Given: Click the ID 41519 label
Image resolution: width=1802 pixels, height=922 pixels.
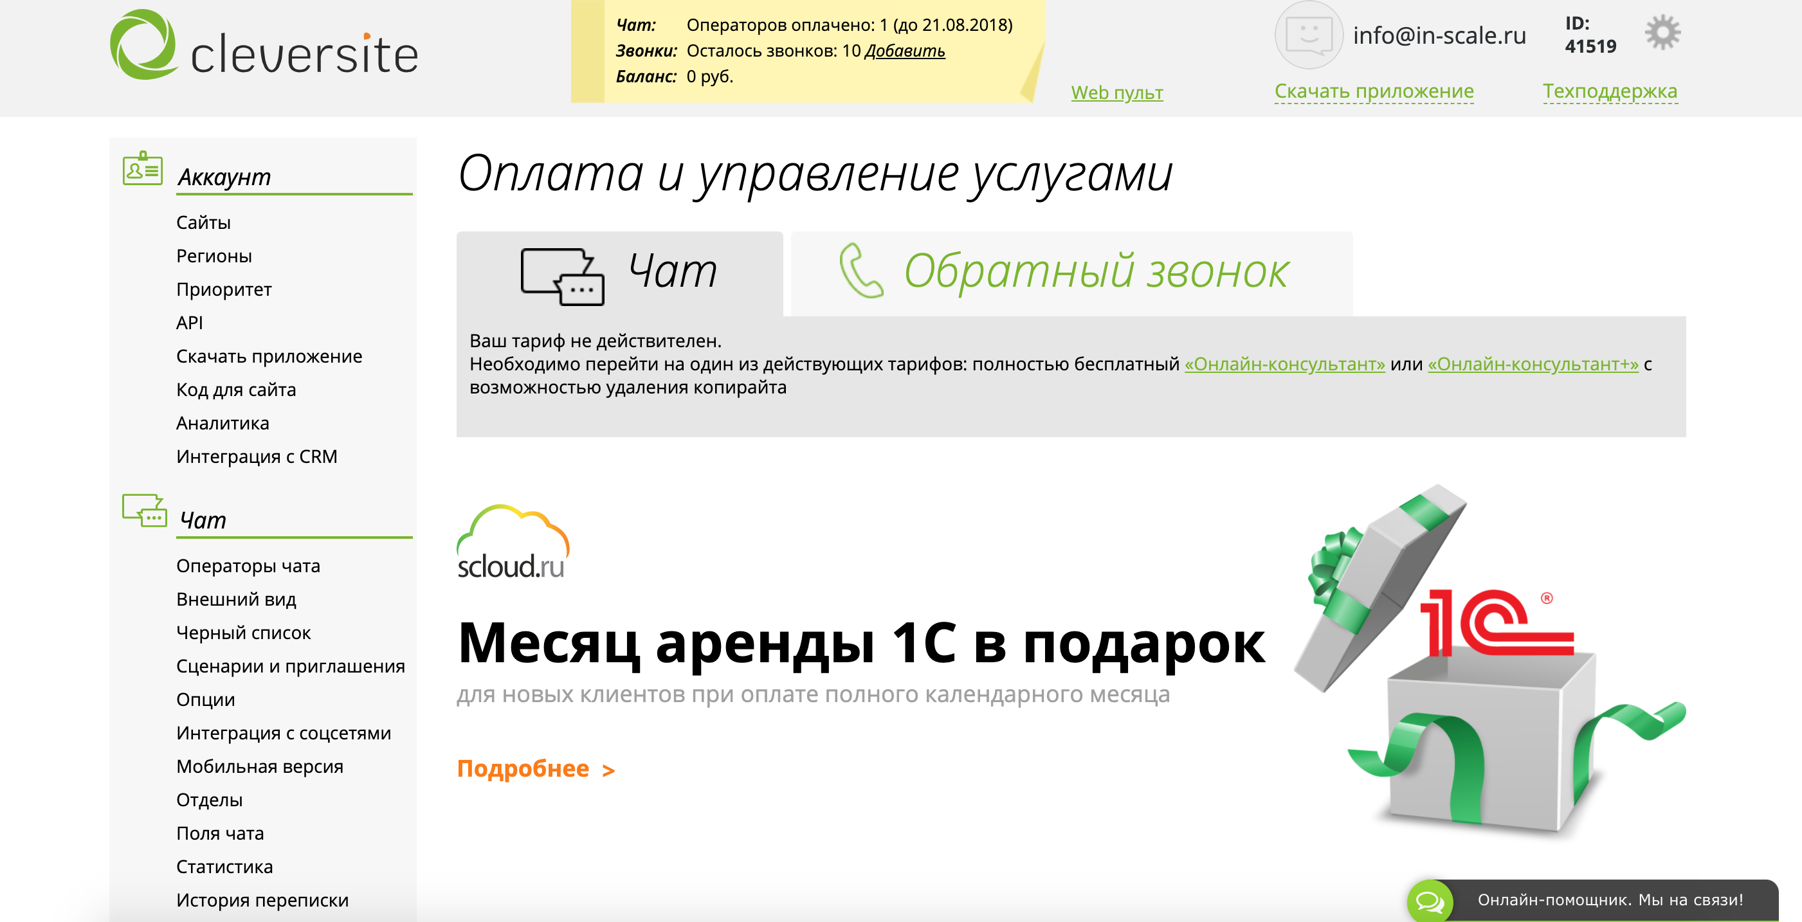Looking at the screenshot, I should [1590, 35].
